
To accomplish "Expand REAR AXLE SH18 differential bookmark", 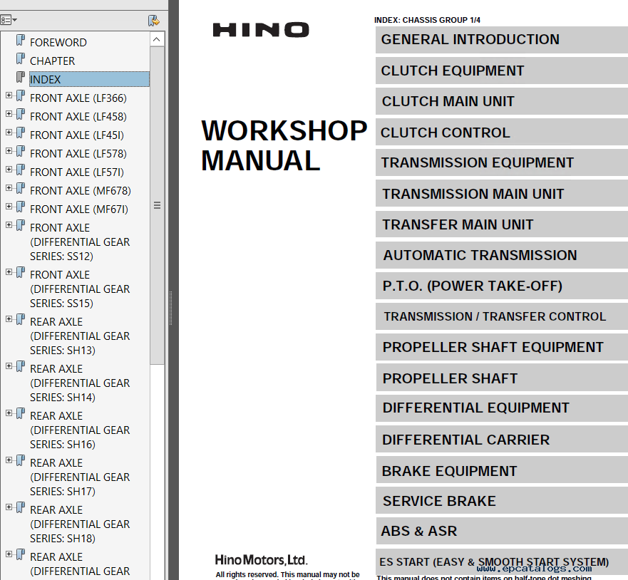I will pyautogui.click(x=9, y=507).
